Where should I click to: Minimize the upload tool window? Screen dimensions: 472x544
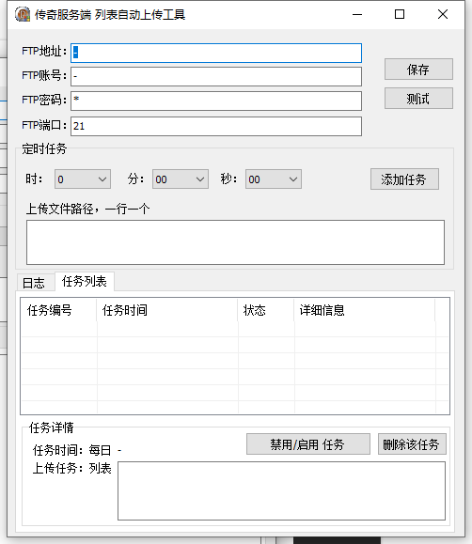(x=357, y=15)
